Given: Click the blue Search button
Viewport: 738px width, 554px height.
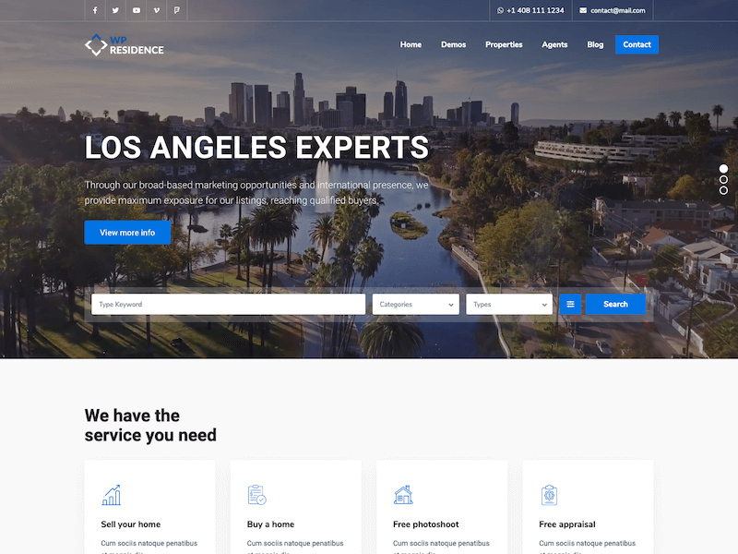Looking at the screenshot, I should (615, 304).
